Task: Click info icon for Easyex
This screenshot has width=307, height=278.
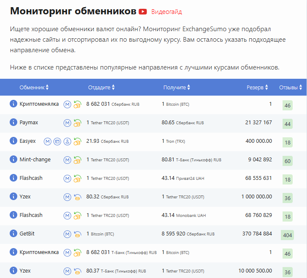Action: (13, 141)
